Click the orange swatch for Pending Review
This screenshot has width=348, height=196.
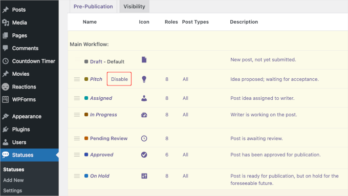pyautogui.click(x=86, y=138)
